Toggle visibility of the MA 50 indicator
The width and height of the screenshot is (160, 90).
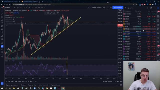point(13,19)
